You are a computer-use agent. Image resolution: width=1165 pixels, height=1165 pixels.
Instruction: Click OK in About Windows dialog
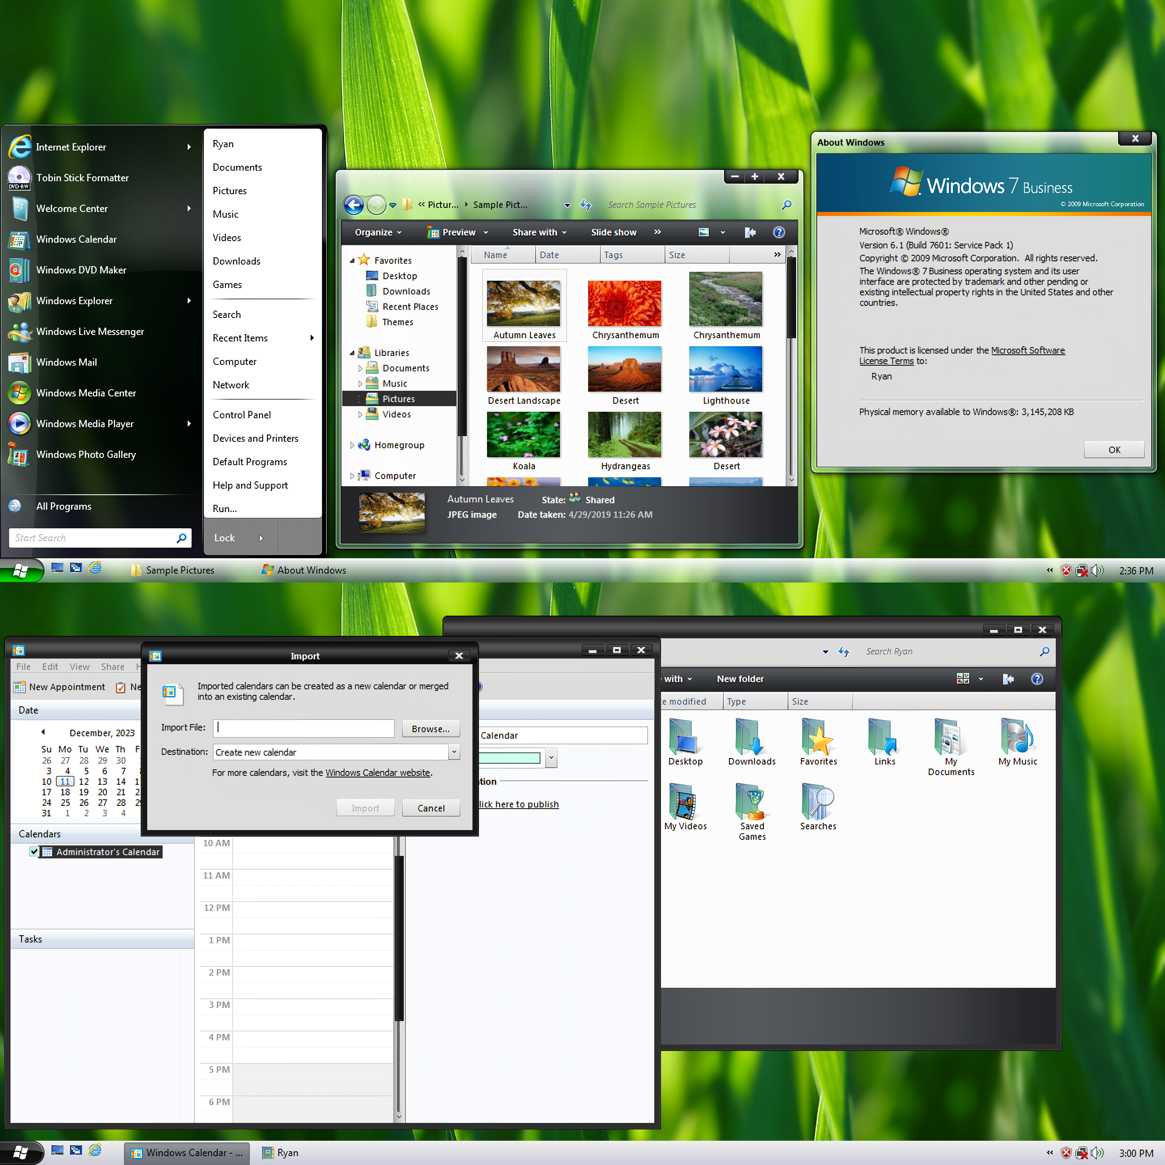click(x=1114, y=450)
